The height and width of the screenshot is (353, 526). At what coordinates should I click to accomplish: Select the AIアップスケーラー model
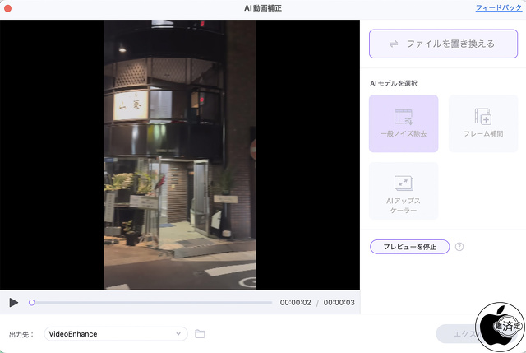pos(404,191)
